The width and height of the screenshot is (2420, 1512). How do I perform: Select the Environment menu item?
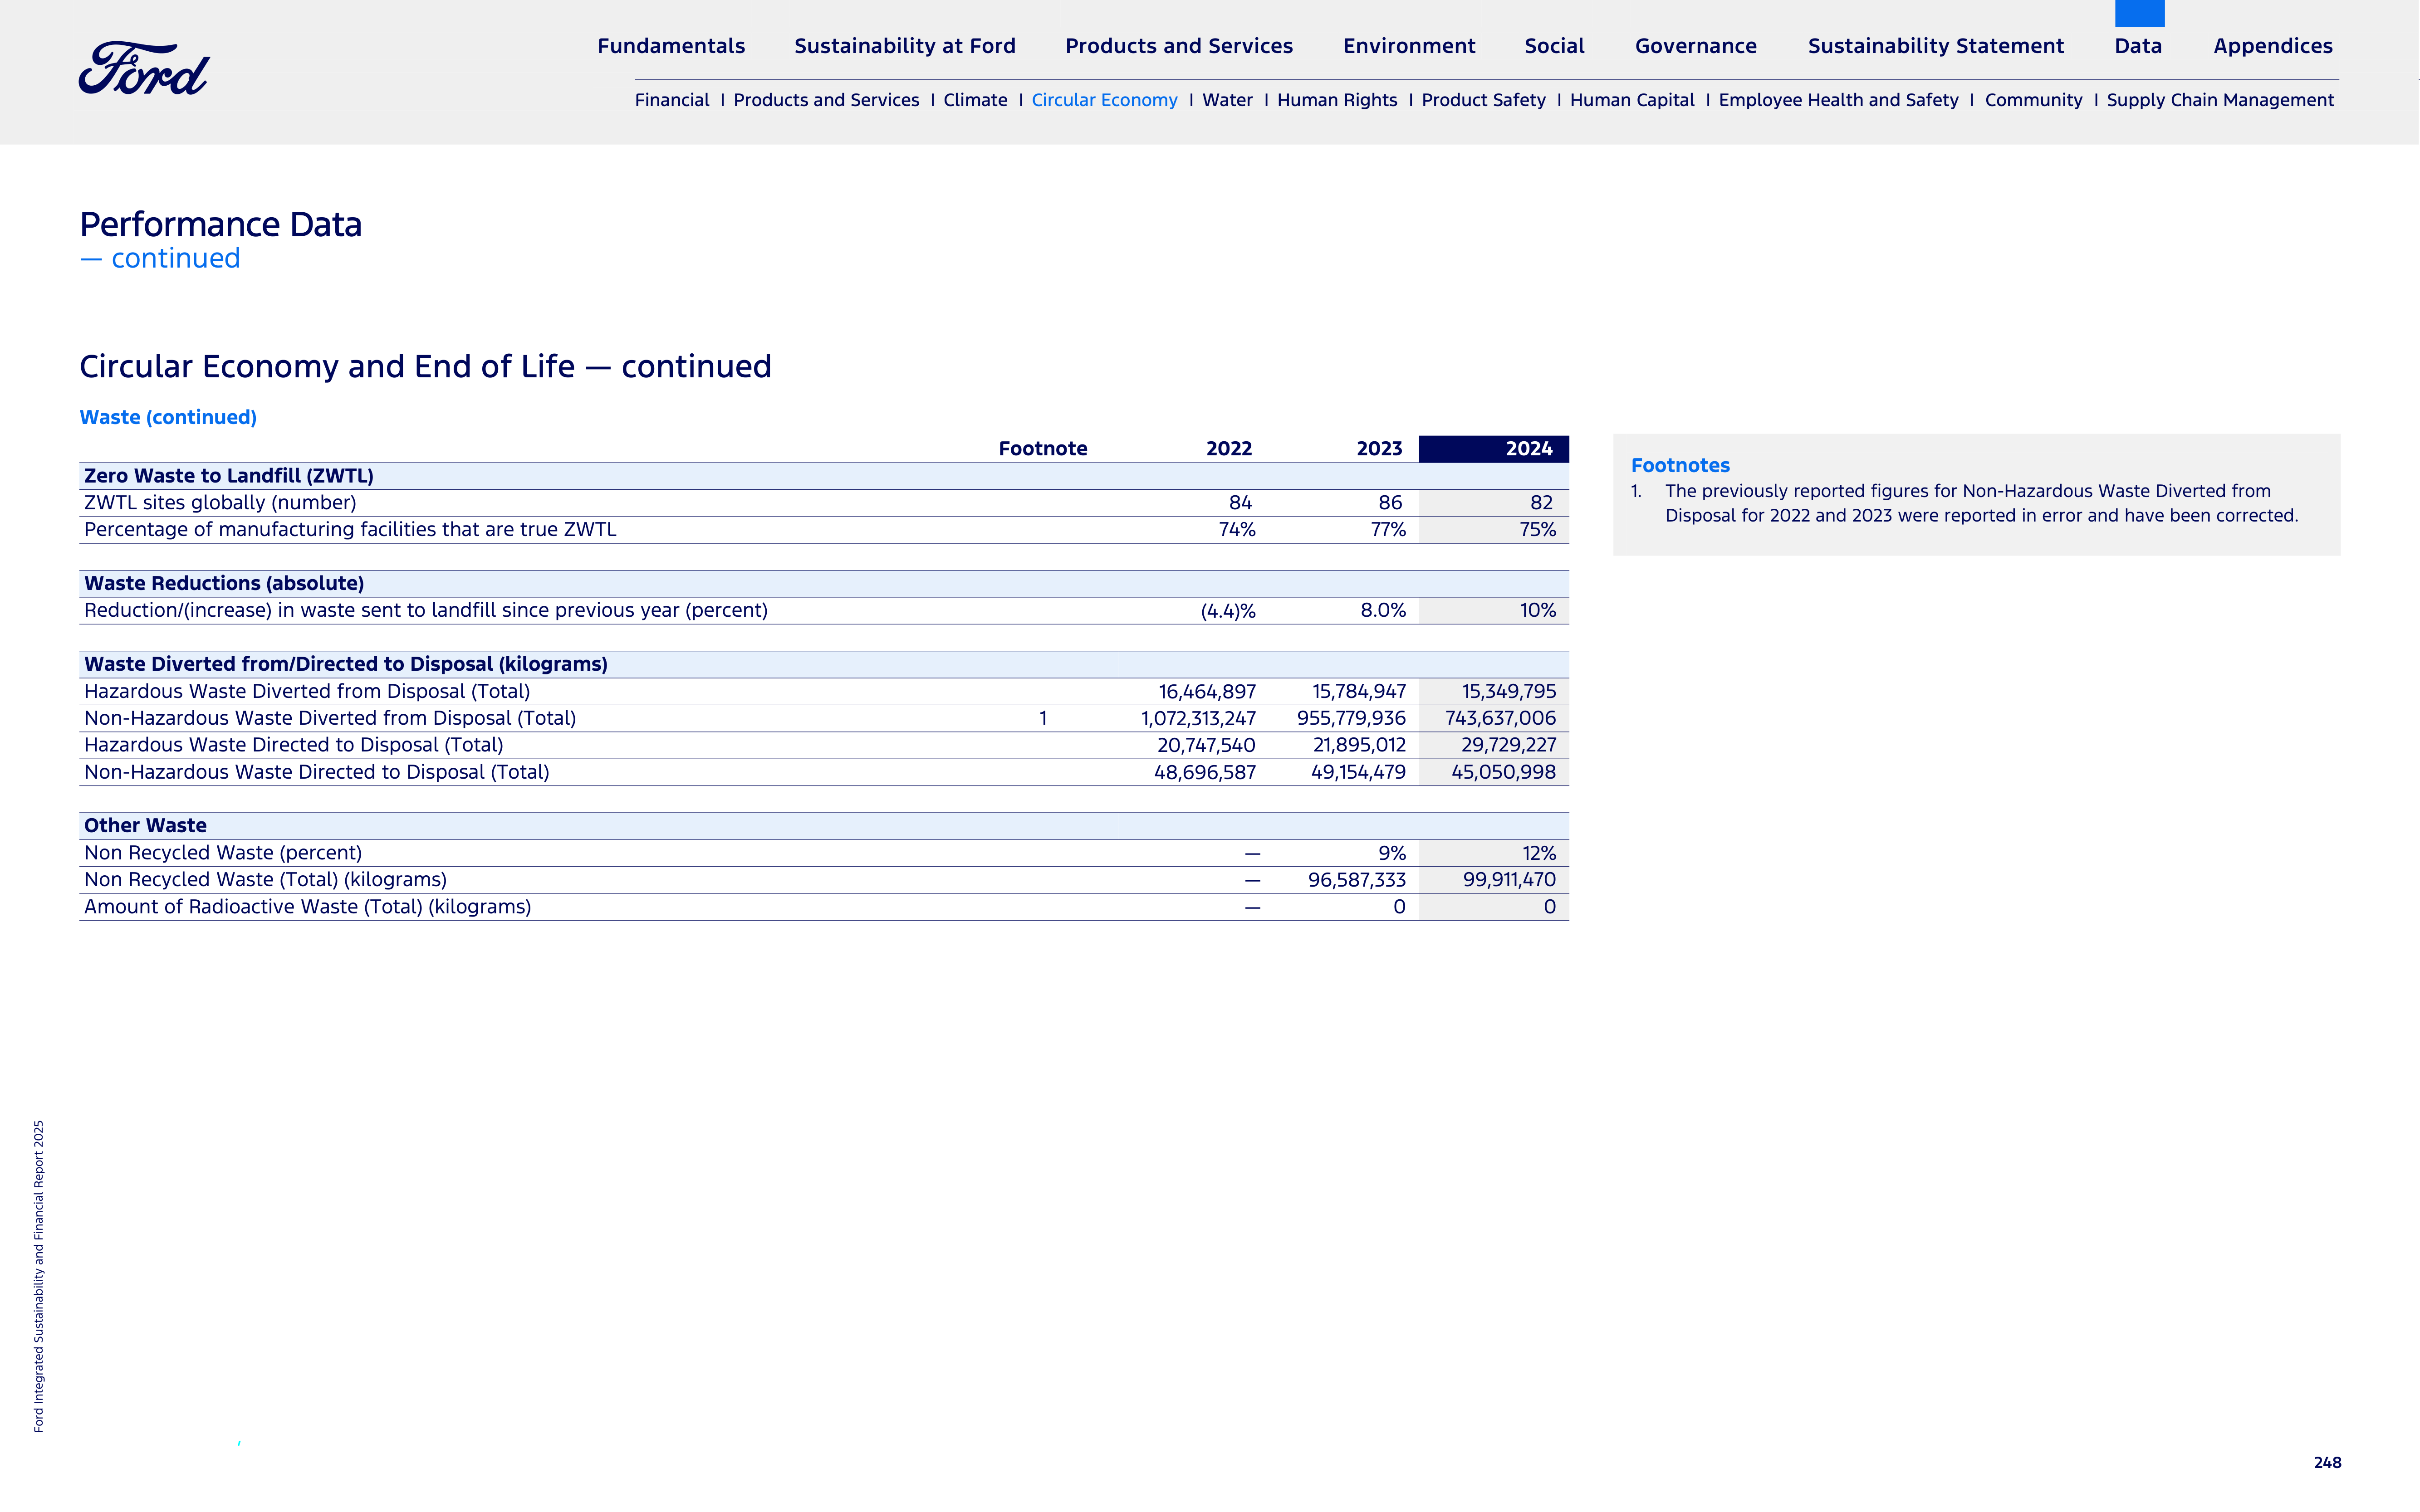[x=1409, y=46]
